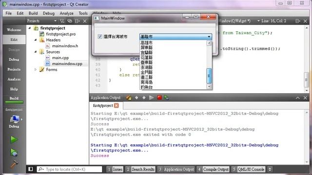312x175 pixels.
Task: Select 澎湖縣 from the dropdown list
Action: (173, 67)
